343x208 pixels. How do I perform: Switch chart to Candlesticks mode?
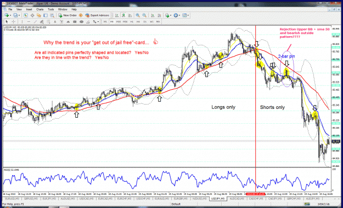click(x=123, y=15)
